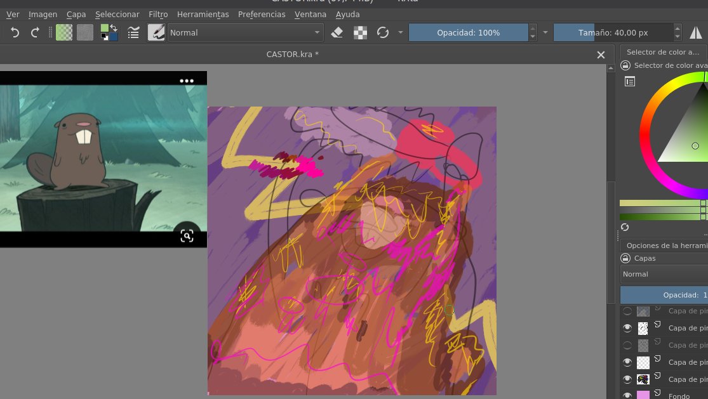Screen dimensions: 708x399
Task: Open color selector settings icon
Action: click(630, 81)
